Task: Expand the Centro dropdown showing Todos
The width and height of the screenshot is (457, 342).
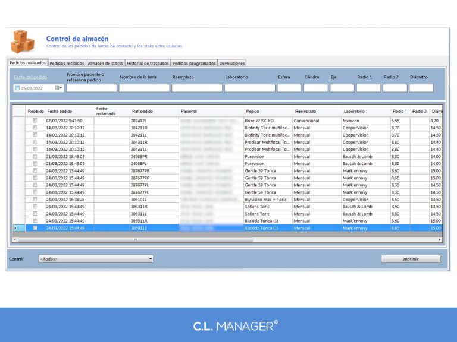Action: coord(151,258)
